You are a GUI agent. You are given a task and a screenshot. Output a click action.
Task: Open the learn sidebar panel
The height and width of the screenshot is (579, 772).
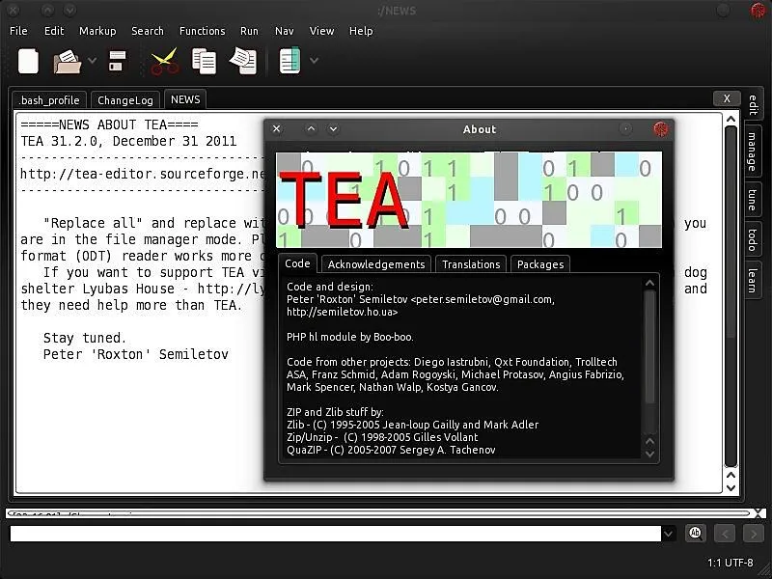(x=751, y=280)
